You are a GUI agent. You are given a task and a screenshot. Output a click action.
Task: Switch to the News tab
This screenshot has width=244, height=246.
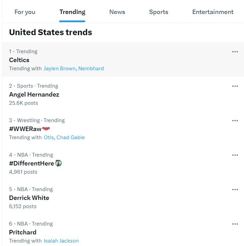[x=117, y=12]
